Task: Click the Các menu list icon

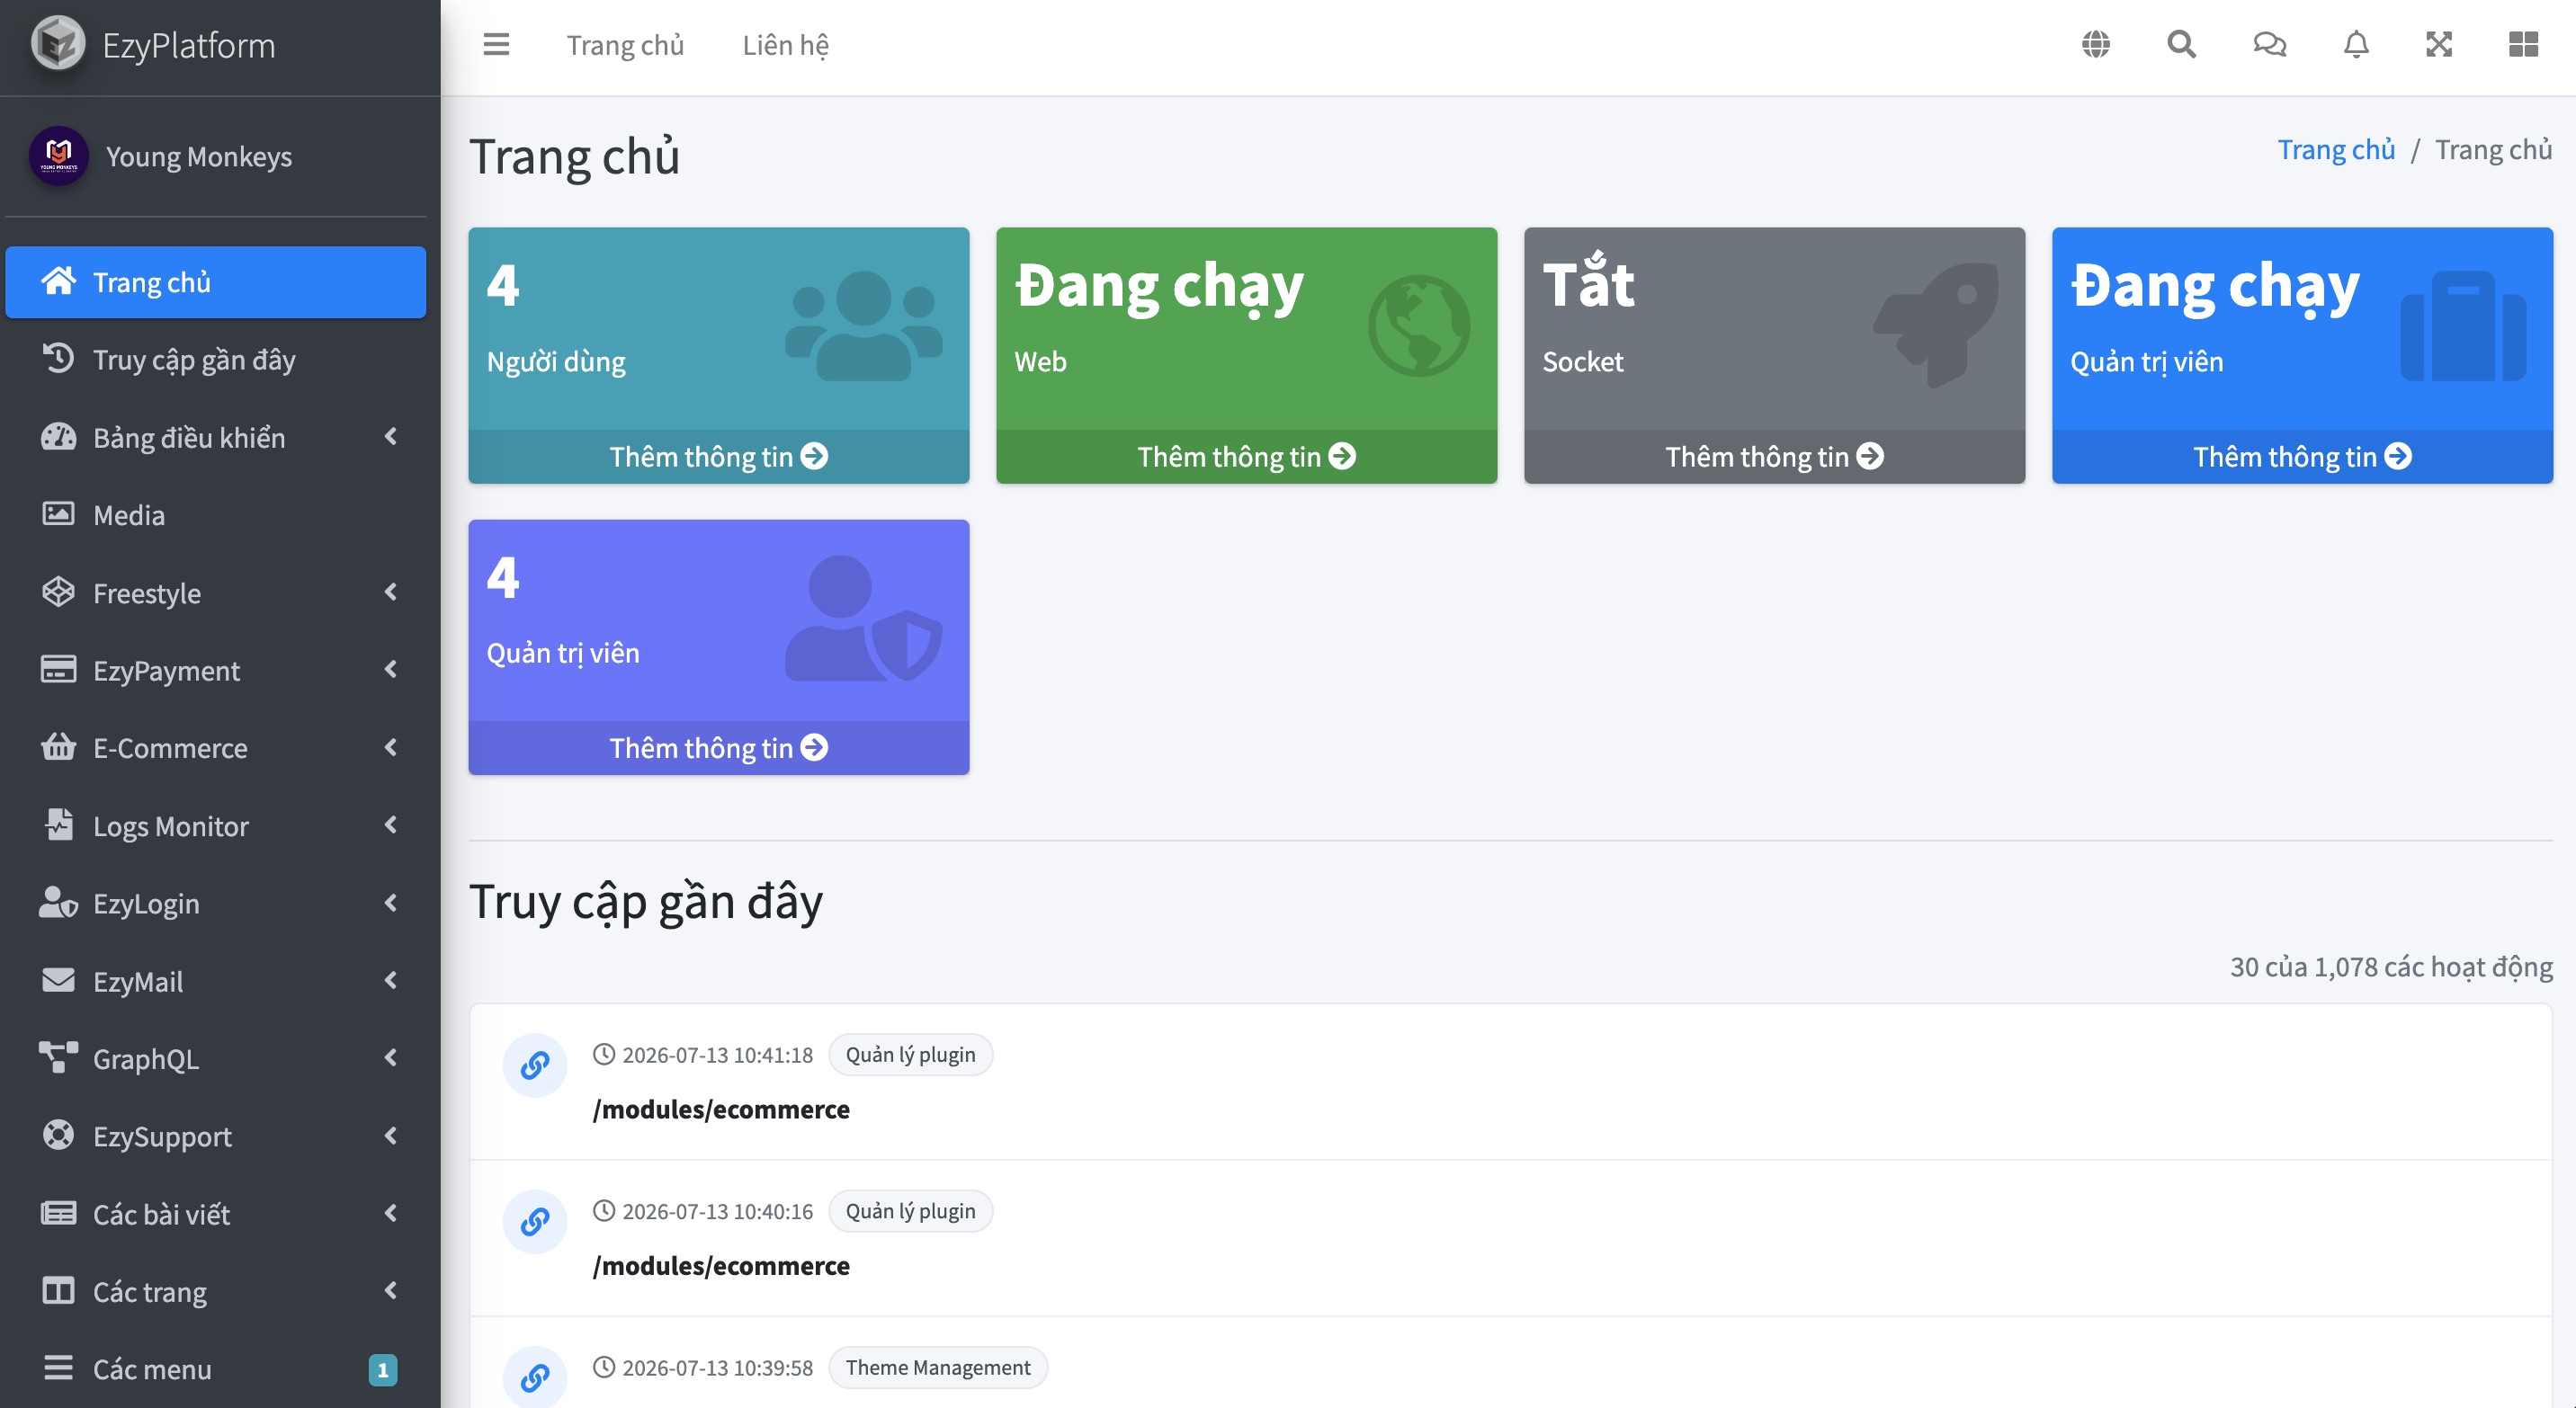Action: point(58,1368)
